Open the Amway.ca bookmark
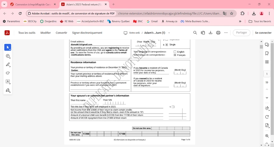 coord(169,21)
